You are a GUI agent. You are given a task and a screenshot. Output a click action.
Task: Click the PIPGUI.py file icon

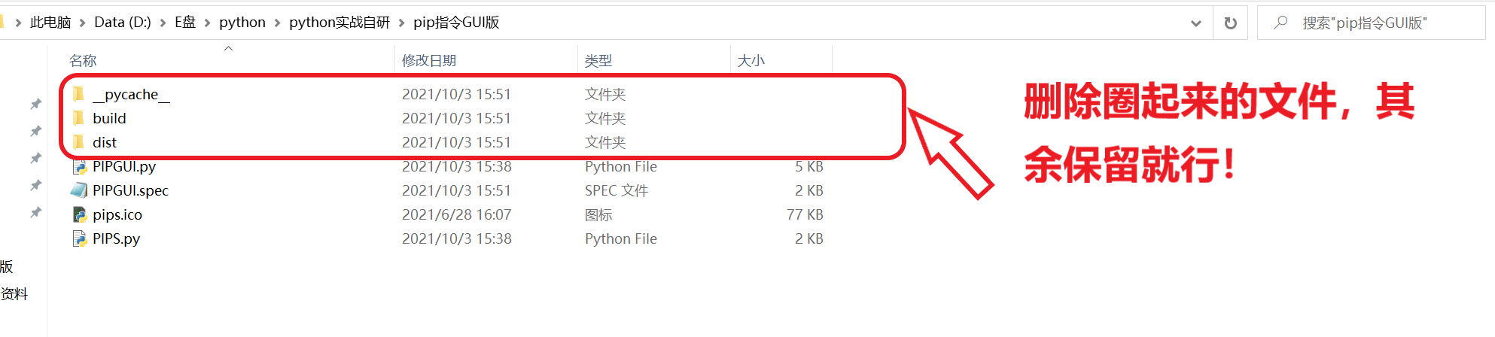79,166
